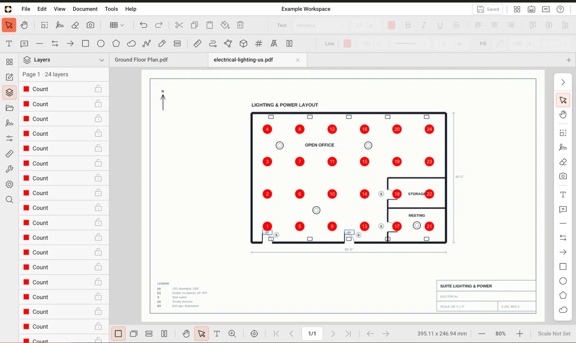Click the redo arrow

click(x=159, y=25)
